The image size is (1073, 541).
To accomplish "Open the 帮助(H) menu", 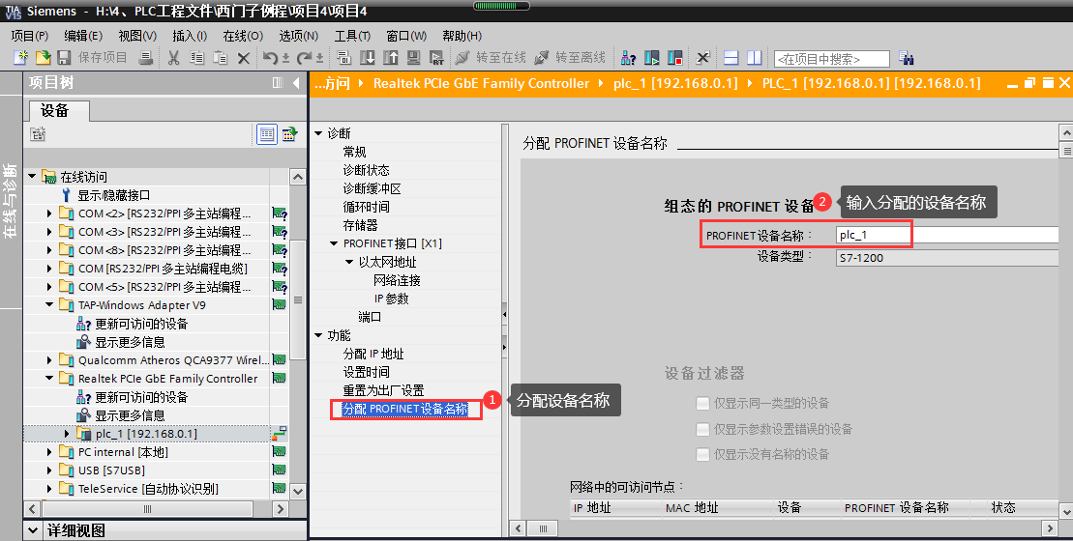I will [x=462, y=36].
